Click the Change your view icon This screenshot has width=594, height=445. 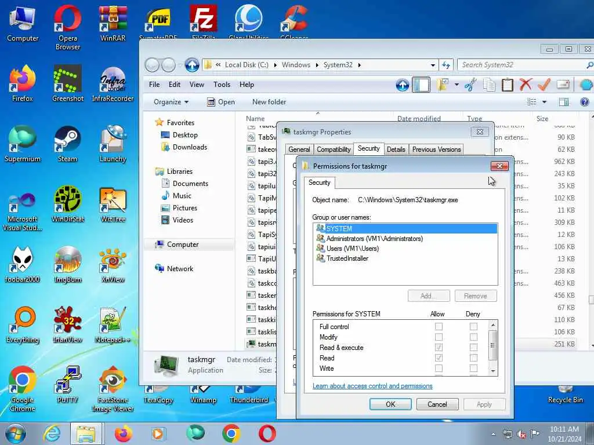pos(532,102)
